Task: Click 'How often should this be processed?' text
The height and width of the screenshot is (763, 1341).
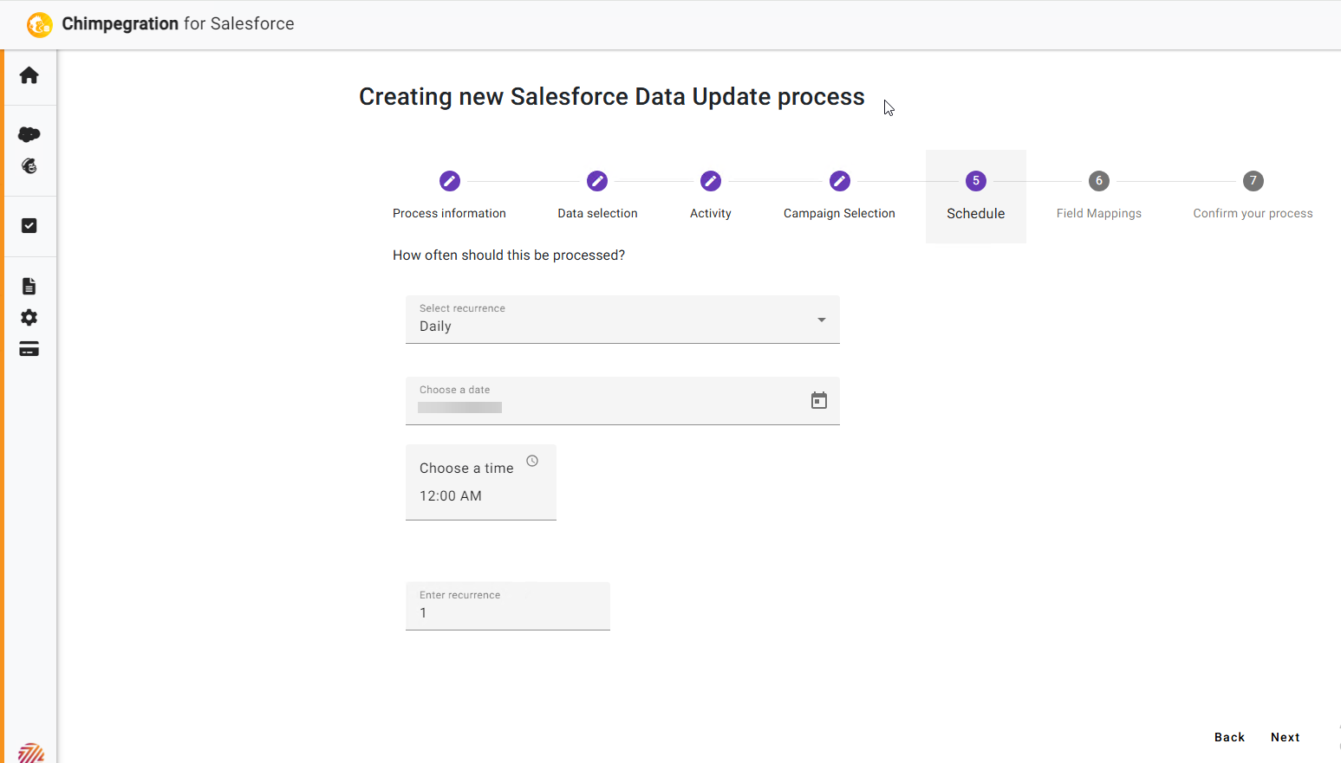Action: [x=509, y=255]
